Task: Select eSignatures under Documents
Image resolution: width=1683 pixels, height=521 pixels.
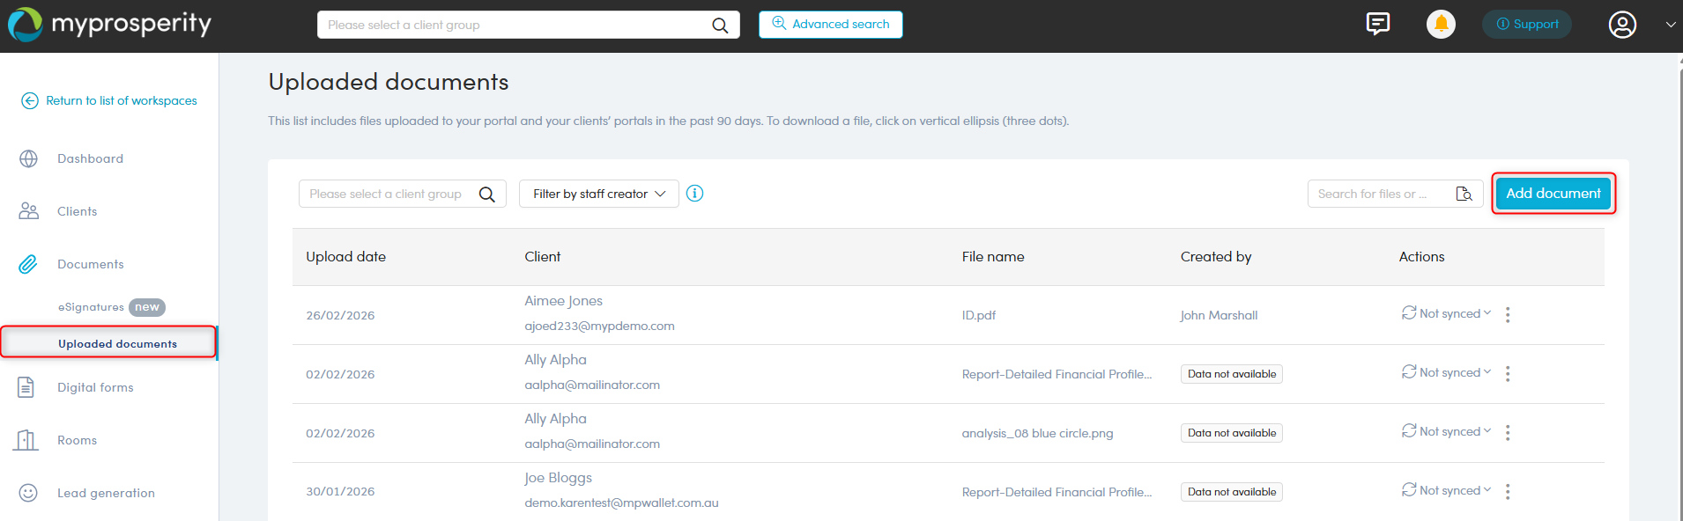Action: pyautogui.click(x=91, y=307)
